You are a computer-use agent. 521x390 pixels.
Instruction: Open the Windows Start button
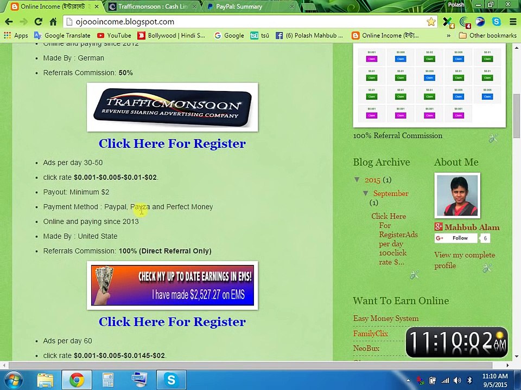[12, 380]
